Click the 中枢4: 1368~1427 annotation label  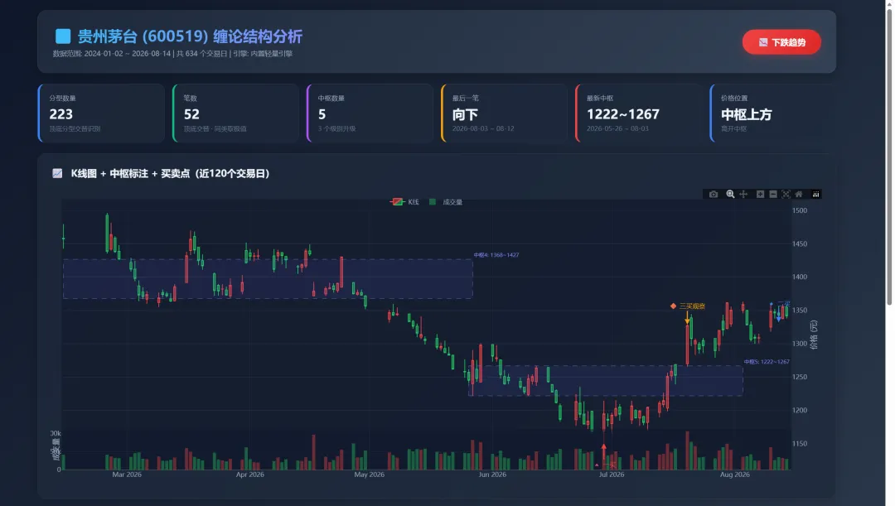(496, 255)
